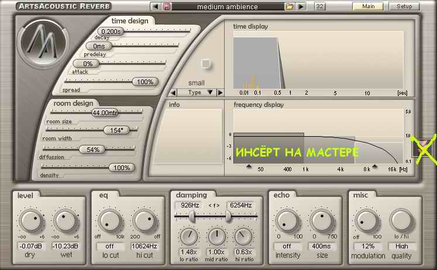Click the echo intensity value field off

pos(287,246)
